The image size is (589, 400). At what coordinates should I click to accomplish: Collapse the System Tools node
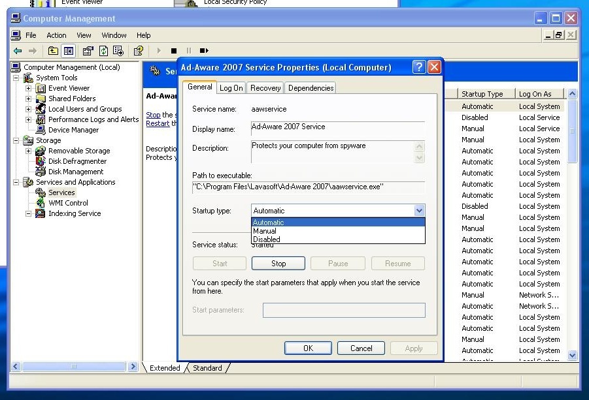click(16, 78)
